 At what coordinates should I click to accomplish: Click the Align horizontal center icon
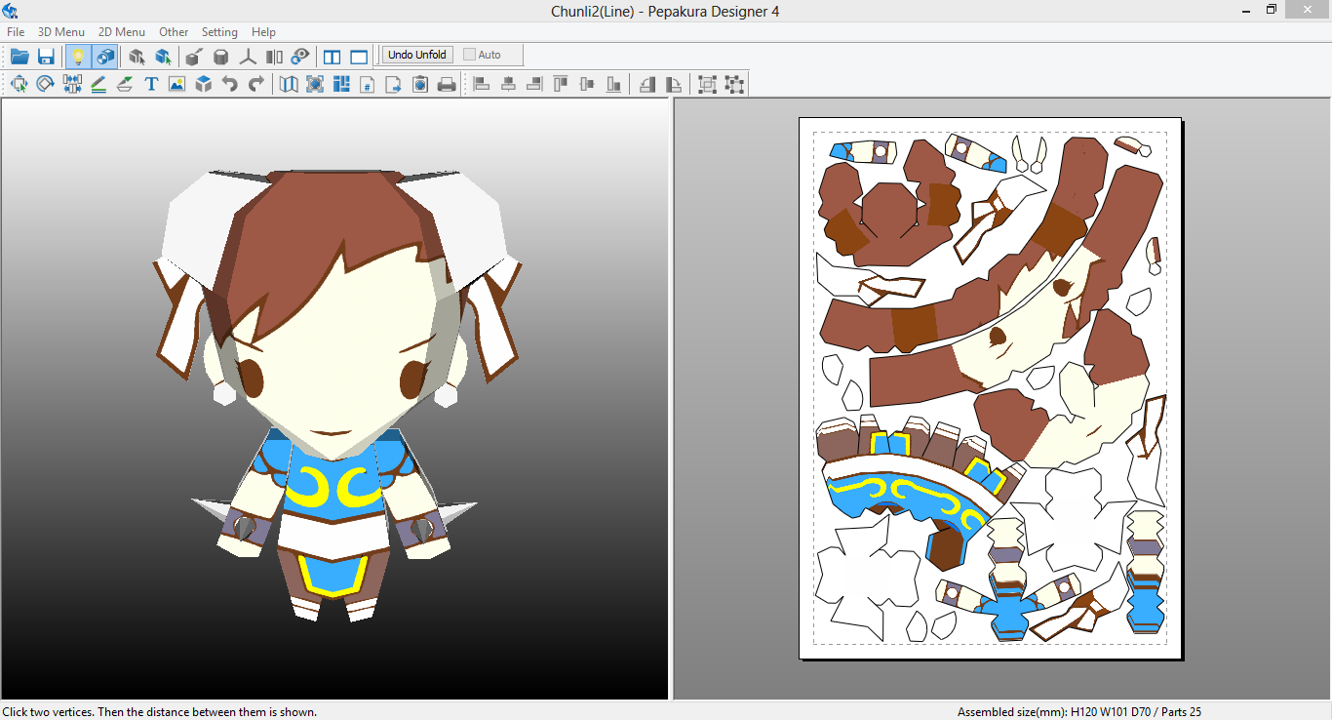[508, 84]
